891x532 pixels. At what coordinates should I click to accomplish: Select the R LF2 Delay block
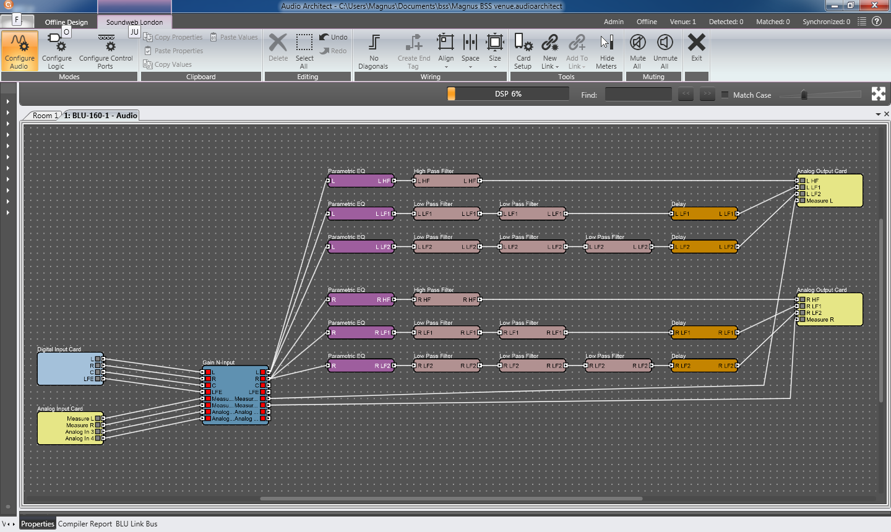pyautogui.click(x=704, y=366)
